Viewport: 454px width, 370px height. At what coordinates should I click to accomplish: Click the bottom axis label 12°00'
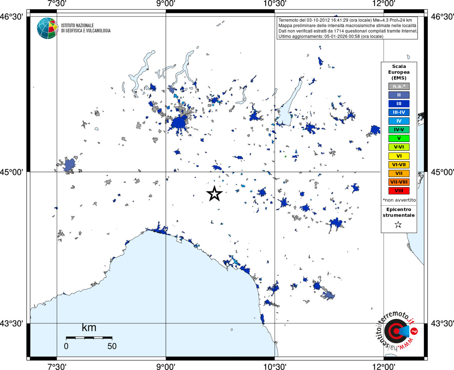(384, 366)
